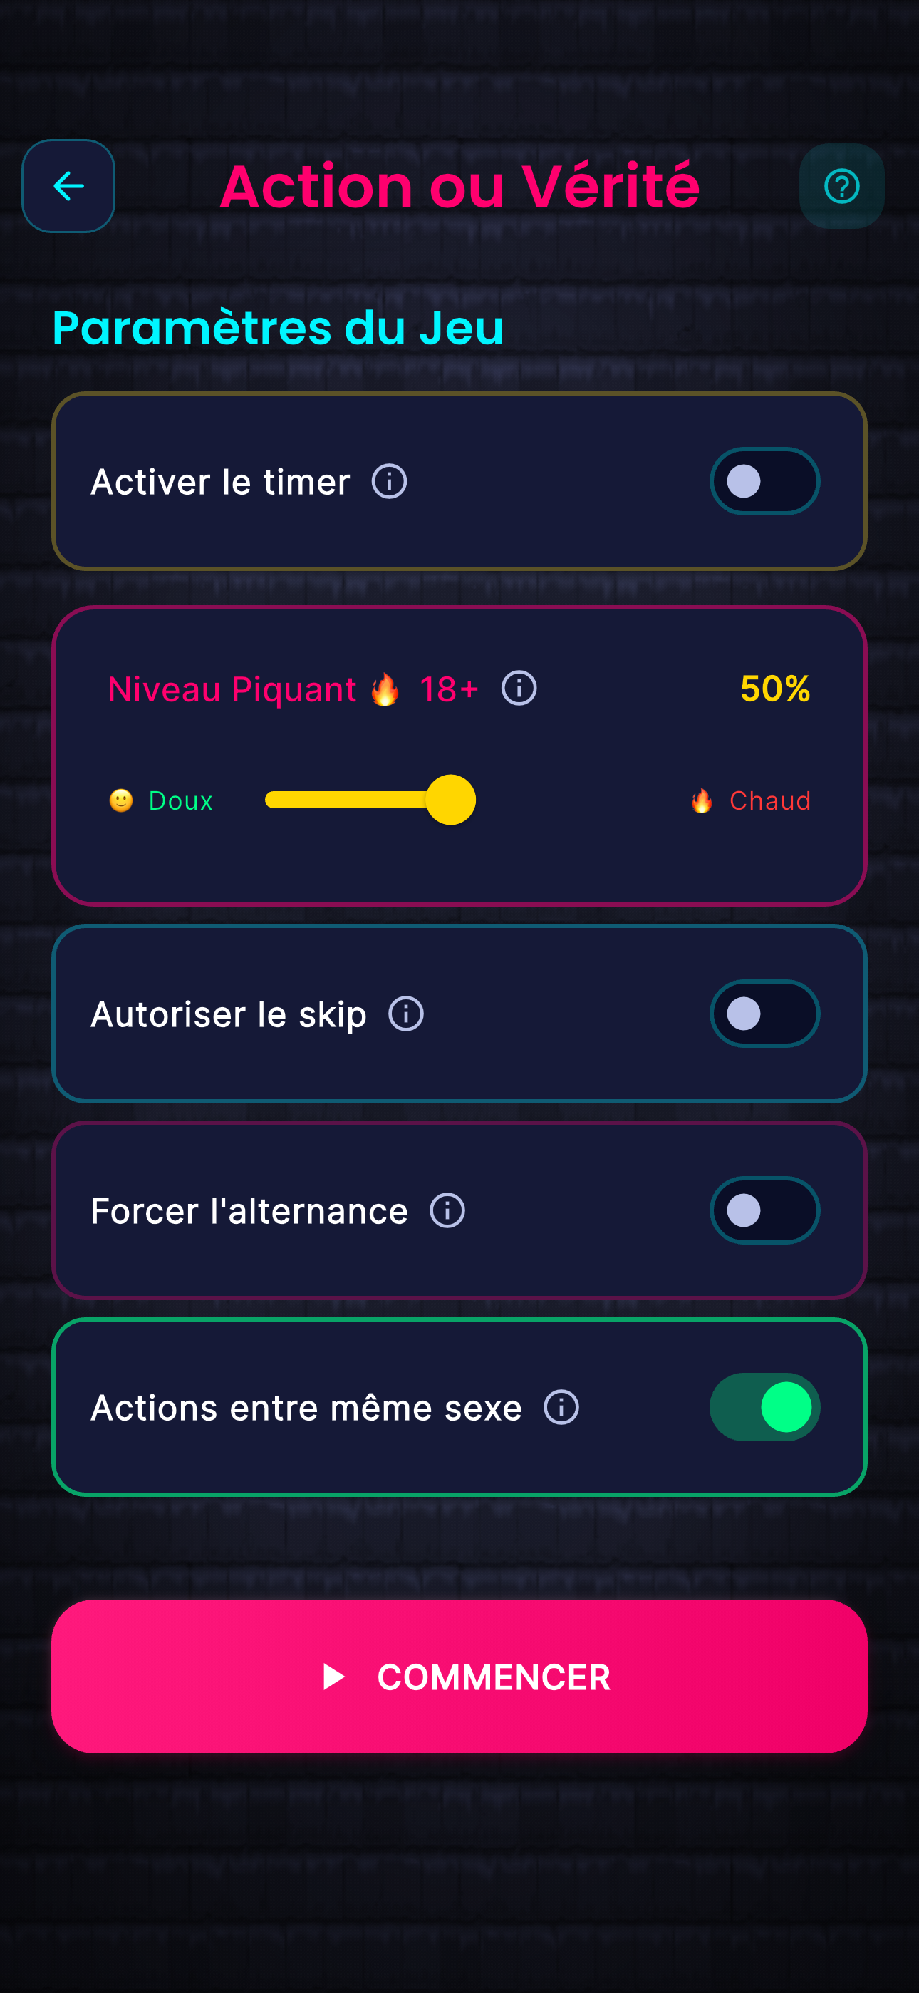This screenshot has height=1993, width=919.
Task: Click the smiley emoji near Doux
Action: coord(123,800)
